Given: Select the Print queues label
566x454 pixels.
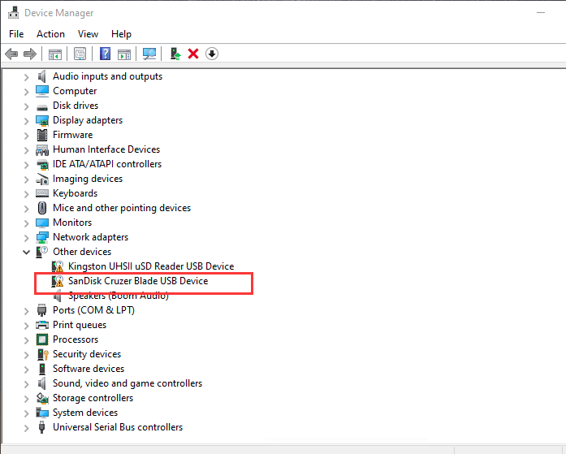Looking at the screenshot, I should 80,325.
